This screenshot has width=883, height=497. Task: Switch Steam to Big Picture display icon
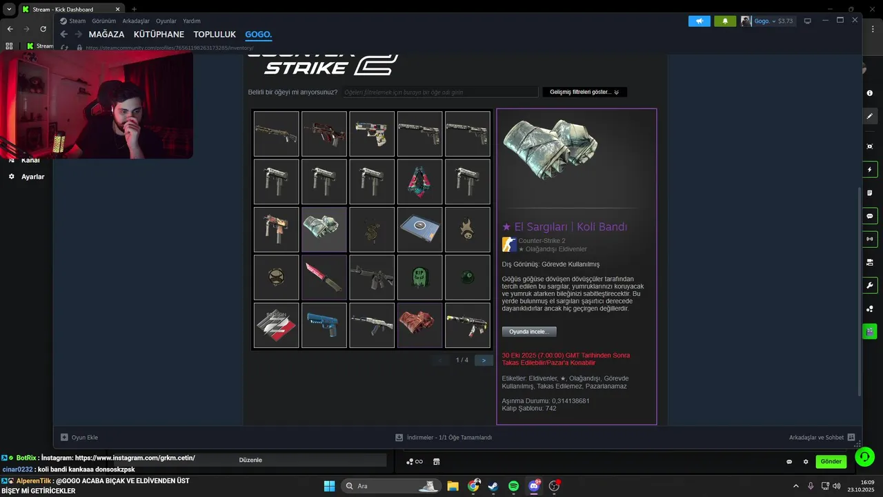pos(807,21)
